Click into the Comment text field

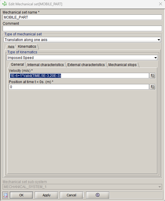point(82,29)
